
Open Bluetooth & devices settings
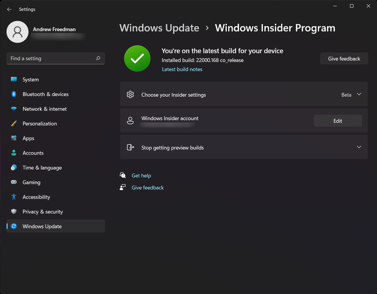point(14,94)
